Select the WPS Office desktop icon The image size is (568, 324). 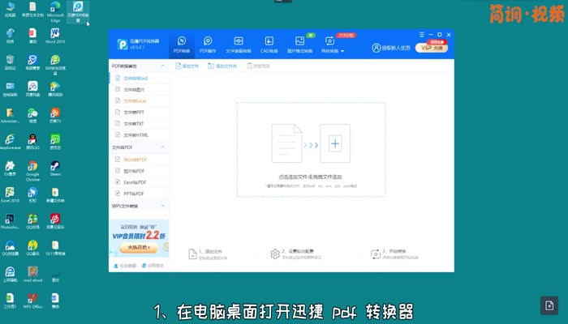(32, 301)
